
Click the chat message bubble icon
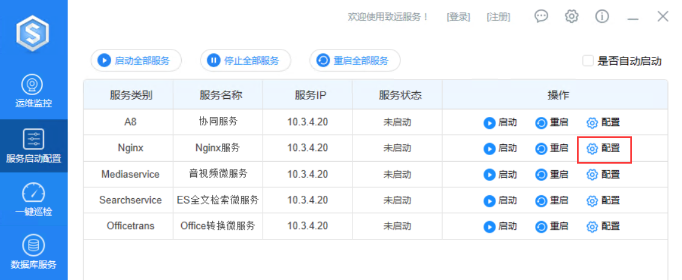tap(541, 16)
